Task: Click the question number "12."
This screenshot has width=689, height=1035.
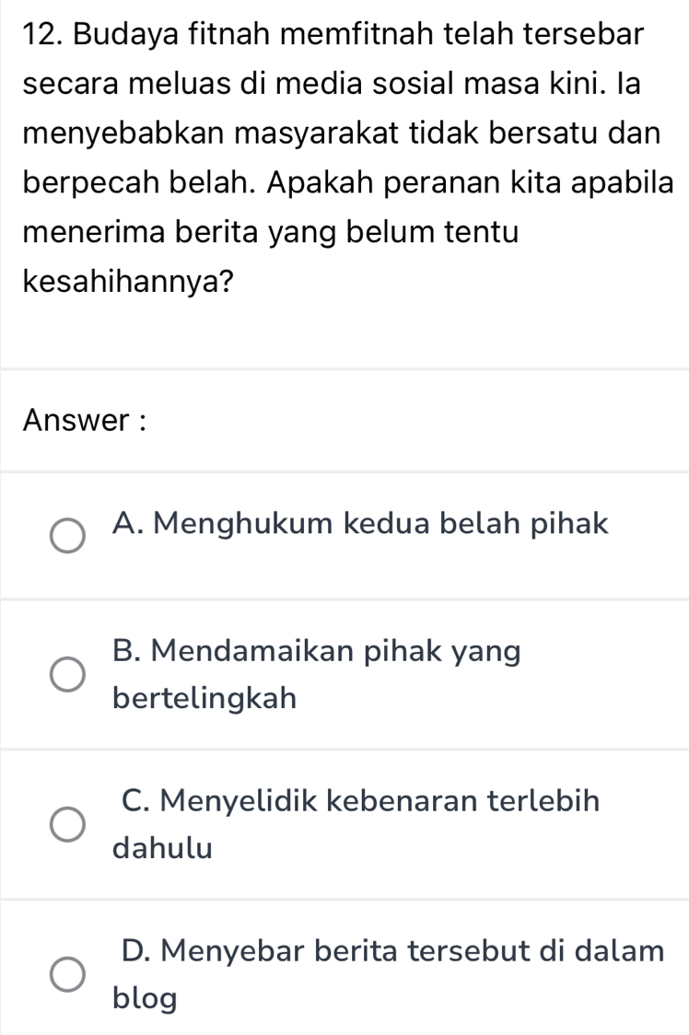Action: coord(43,34)
